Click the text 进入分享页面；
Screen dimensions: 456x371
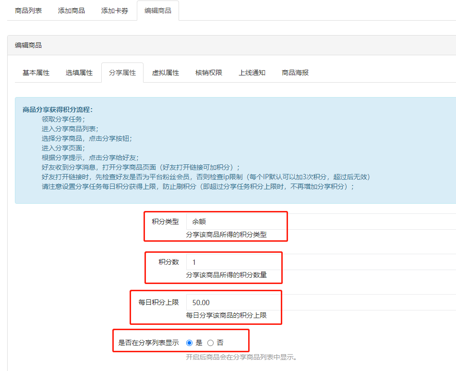pos(63,148)
